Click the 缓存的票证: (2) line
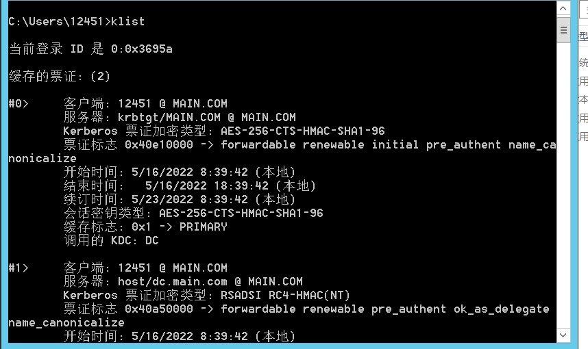 pos(60,76)
